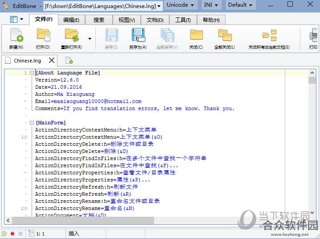Expand the Reopen recent files arrow
This screenshot has width=320, height=239.
click(x=90, y=39)
